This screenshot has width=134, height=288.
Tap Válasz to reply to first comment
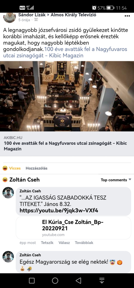[64, 243]
